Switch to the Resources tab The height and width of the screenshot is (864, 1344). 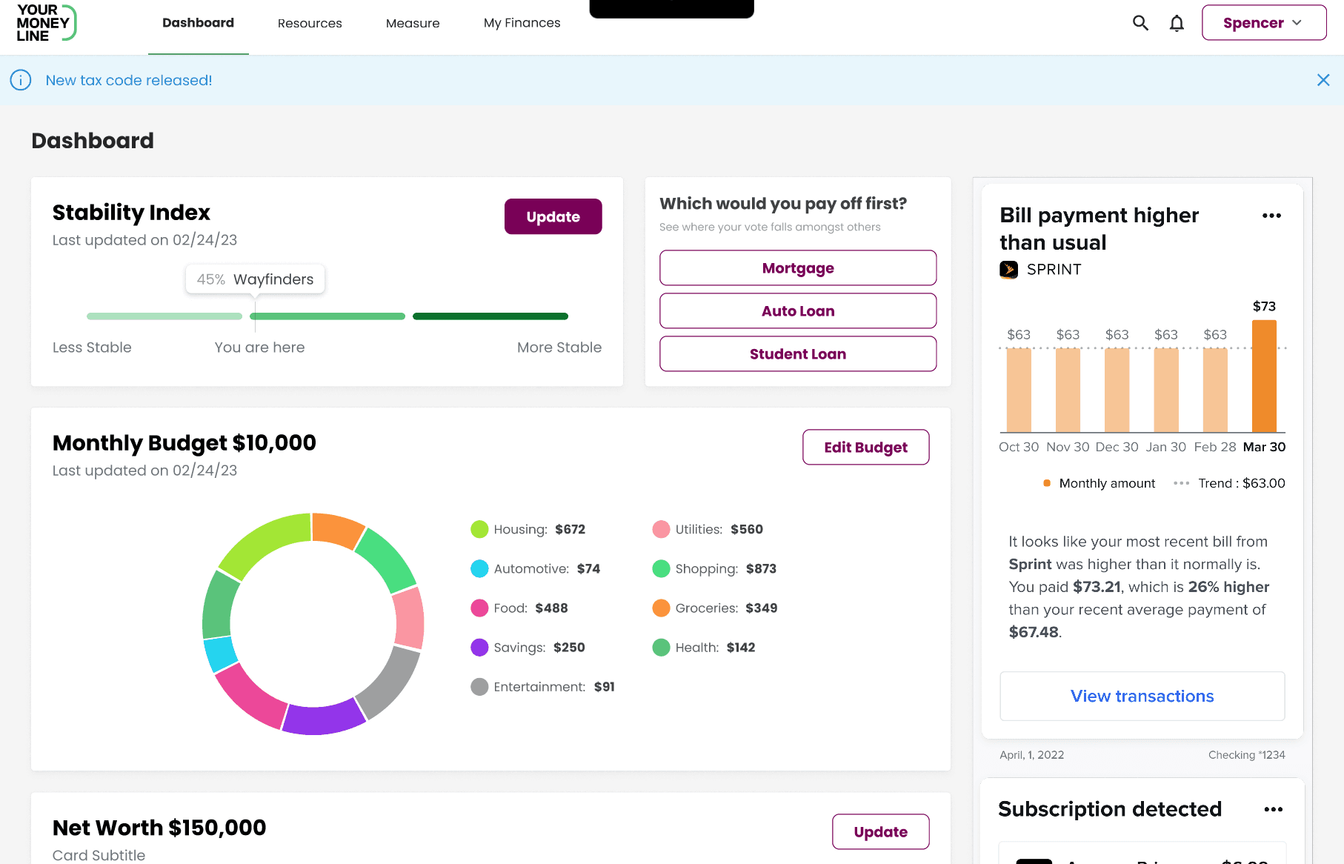click(310, 24)
